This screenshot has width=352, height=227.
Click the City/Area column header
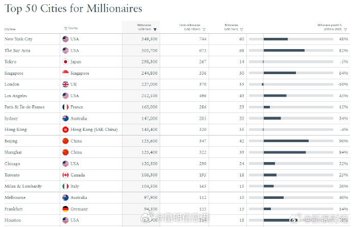(x=10, y=29)
